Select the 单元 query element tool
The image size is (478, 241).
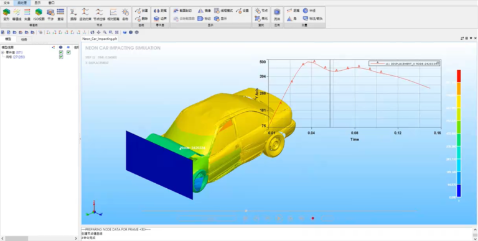click(261, 19)
